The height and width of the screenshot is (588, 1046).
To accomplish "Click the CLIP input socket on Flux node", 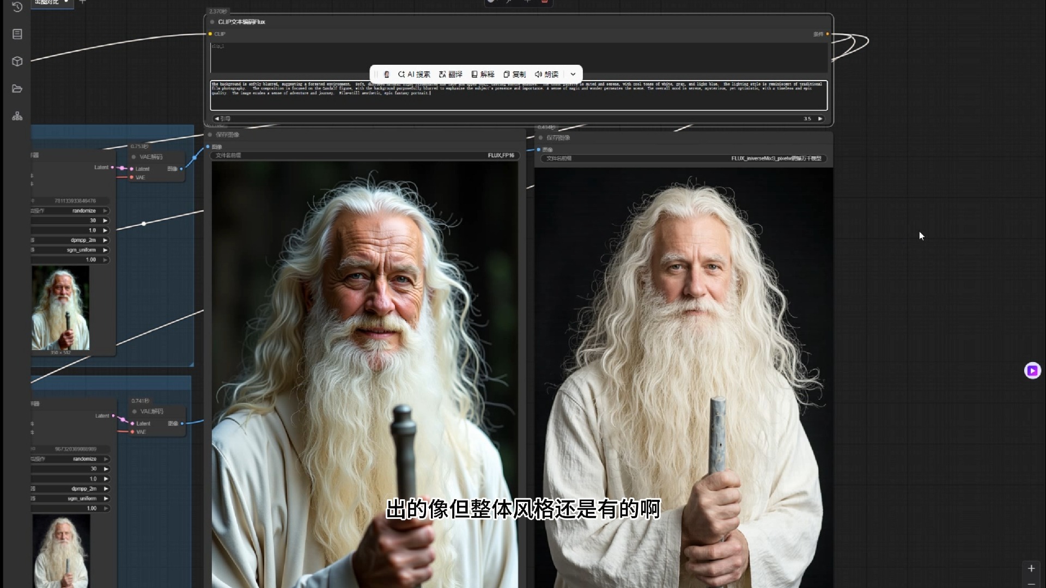I will tap(210, 34).
